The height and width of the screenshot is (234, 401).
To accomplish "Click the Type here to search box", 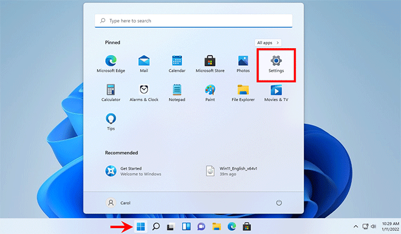I will tap(193, 21).
